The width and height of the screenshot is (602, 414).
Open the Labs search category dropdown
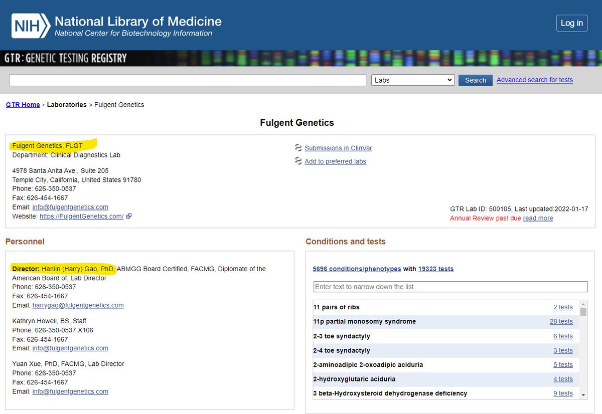[x=413, y=80]
